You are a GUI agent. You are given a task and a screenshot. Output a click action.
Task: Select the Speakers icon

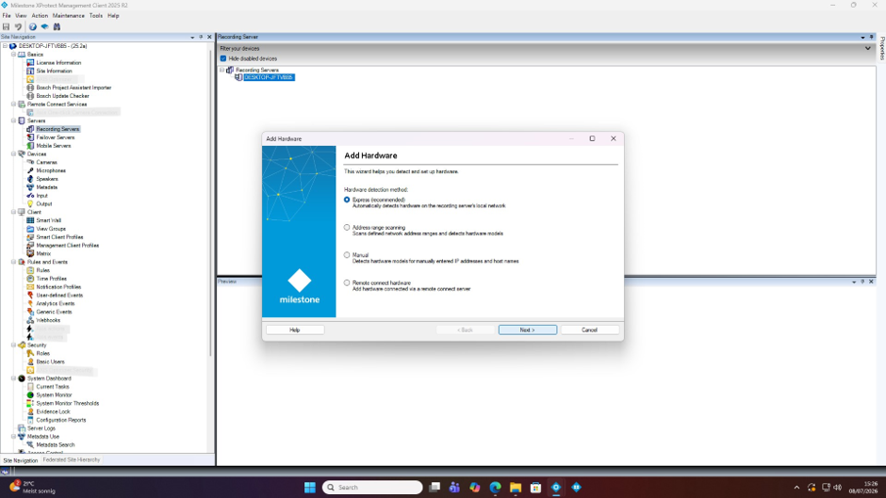tap(30, 179)
